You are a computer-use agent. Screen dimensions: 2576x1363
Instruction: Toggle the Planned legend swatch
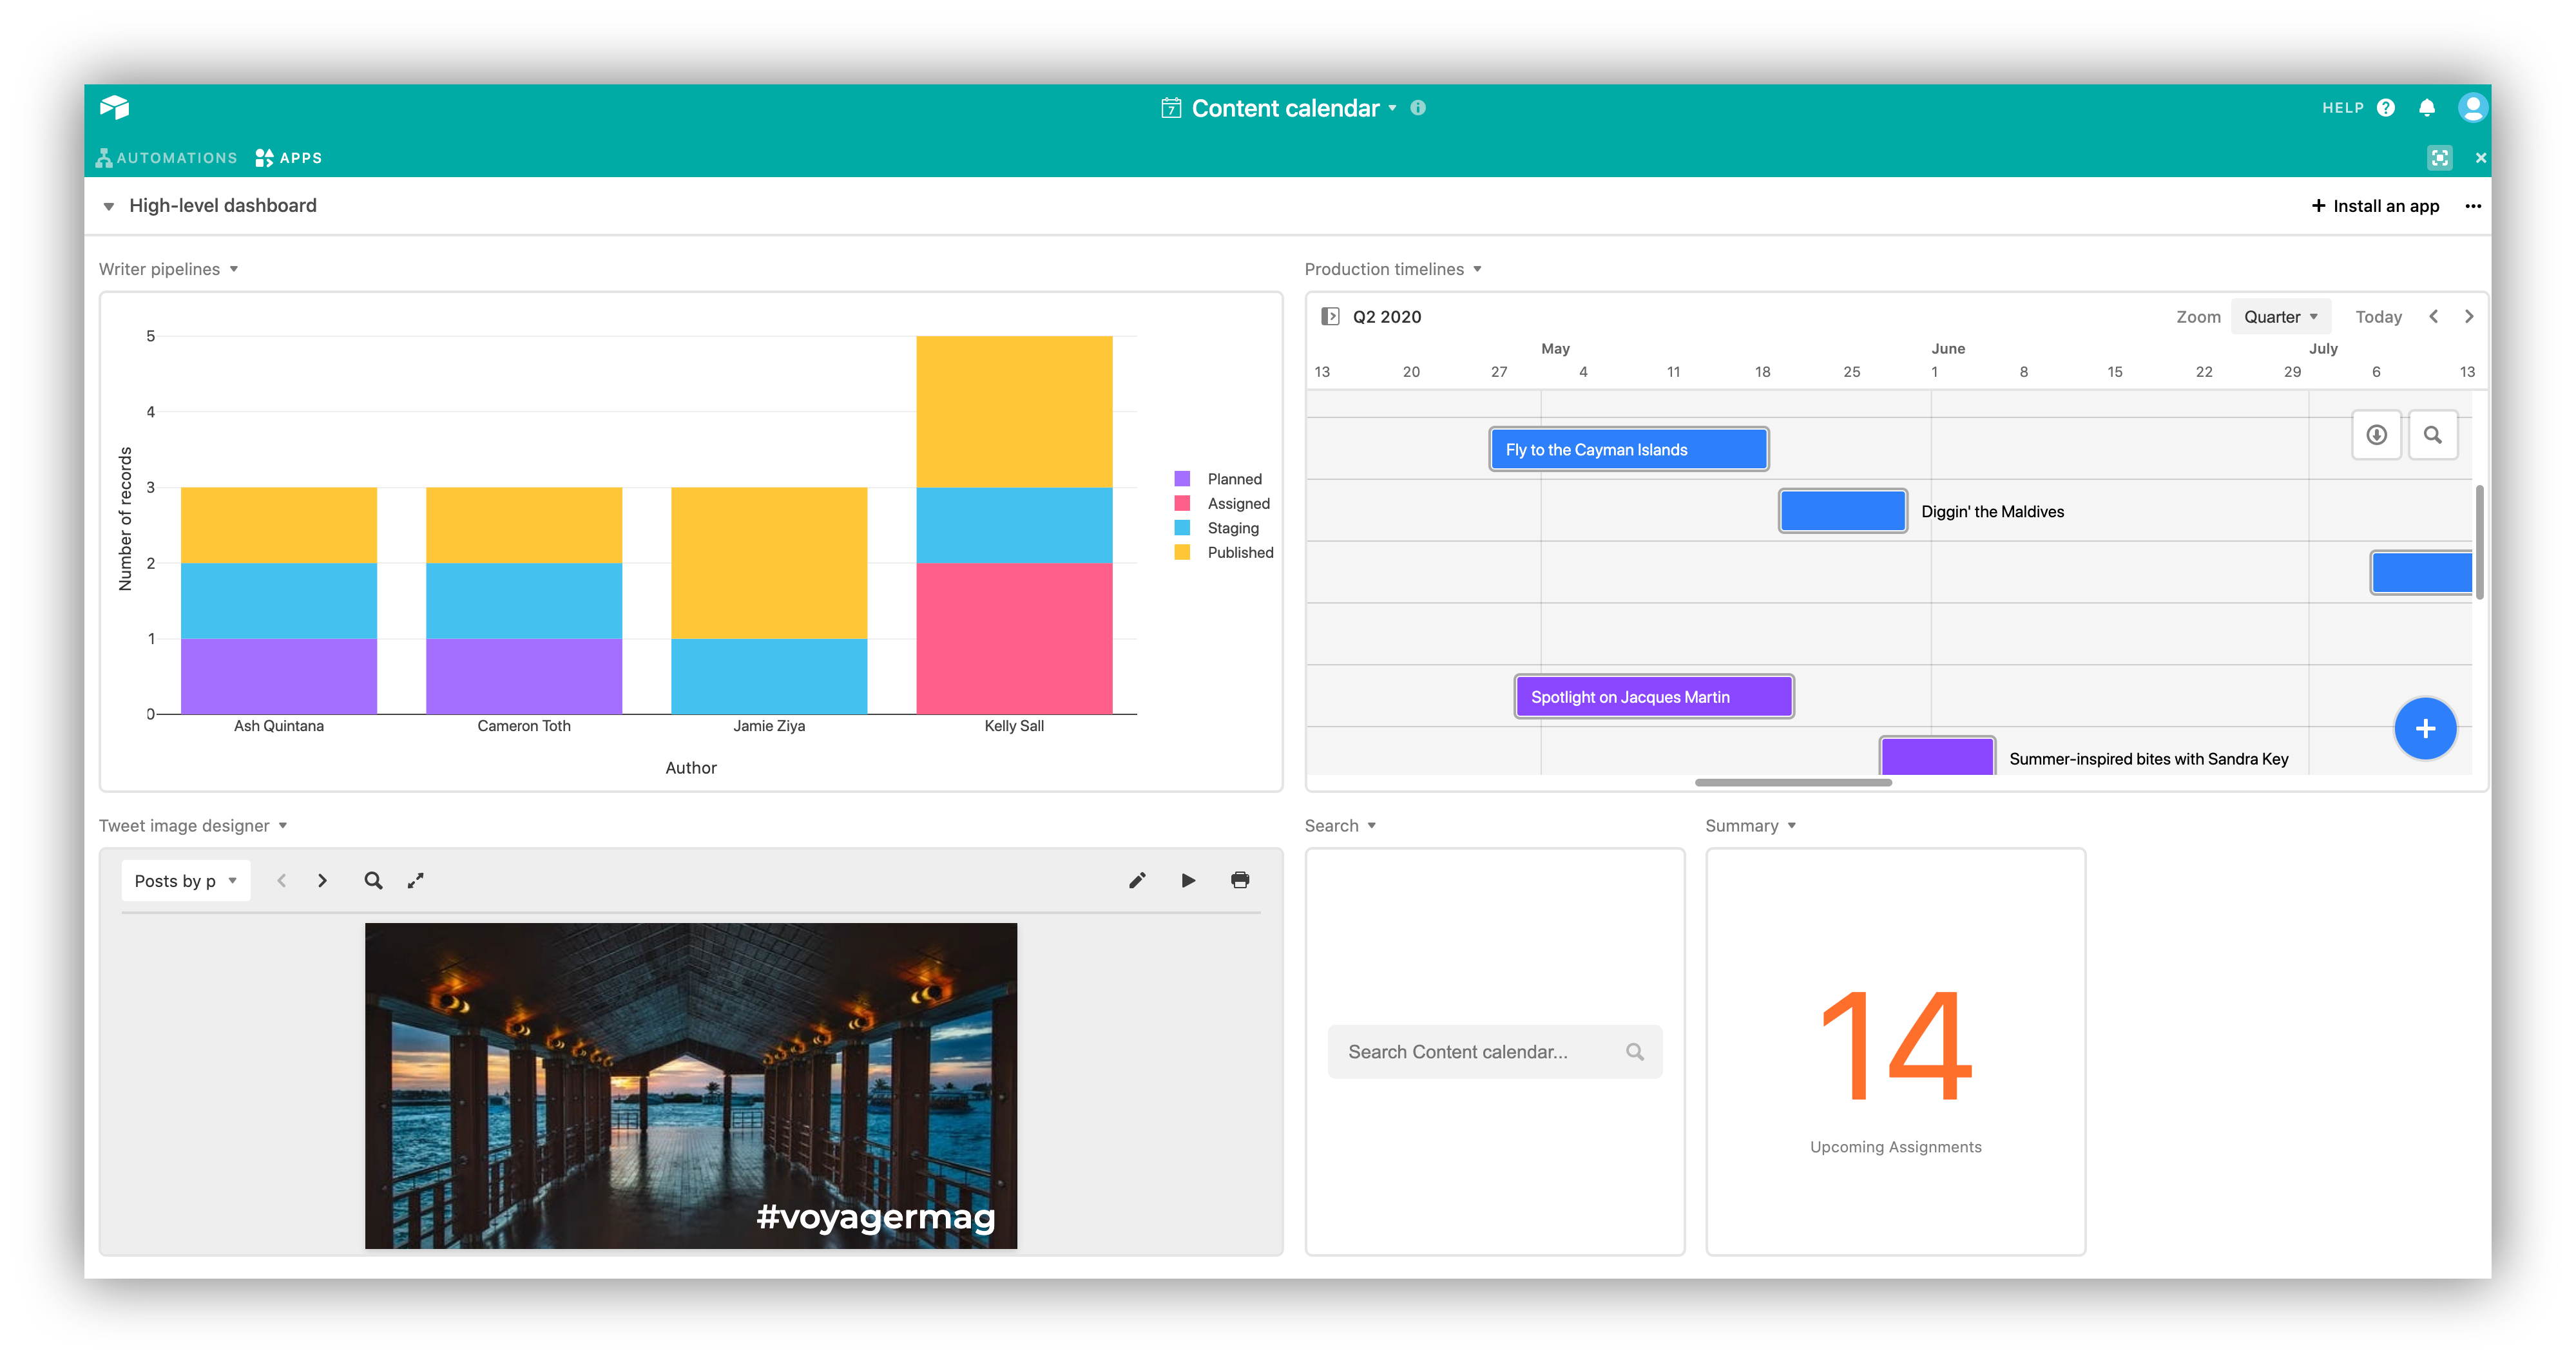pyautogui.click(x=1182, y=479)
